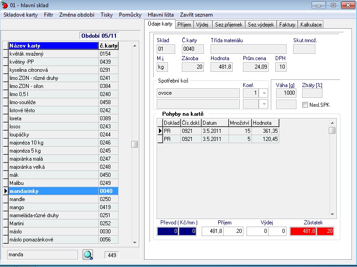Select the mango row
Viewport: 357px width, 267px height.
coord(63,207)
